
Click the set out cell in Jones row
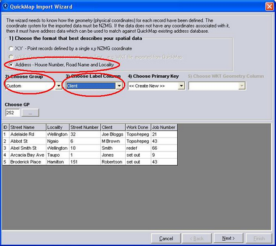[x=138, y=155]
